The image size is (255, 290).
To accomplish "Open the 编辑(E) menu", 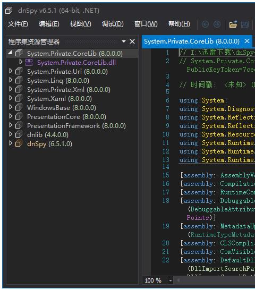I will pyautogui.click(x=49, y=24).
